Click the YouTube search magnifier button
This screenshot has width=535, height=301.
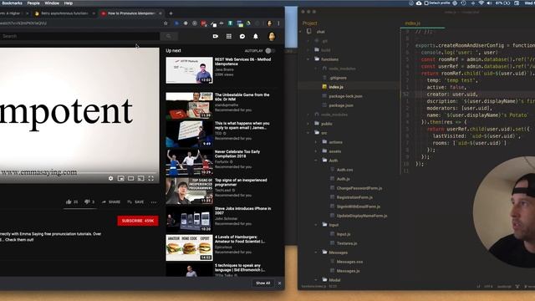pos(169,36)
